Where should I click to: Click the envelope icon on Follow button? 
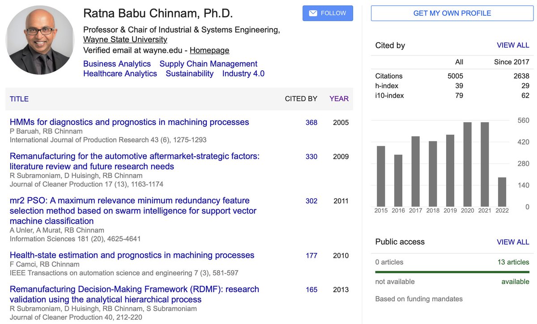tap(313, 13)
